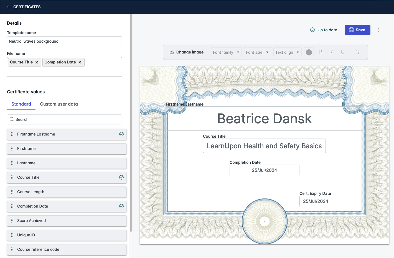
Task: Open the gray text color swatch
Action: 309,52
